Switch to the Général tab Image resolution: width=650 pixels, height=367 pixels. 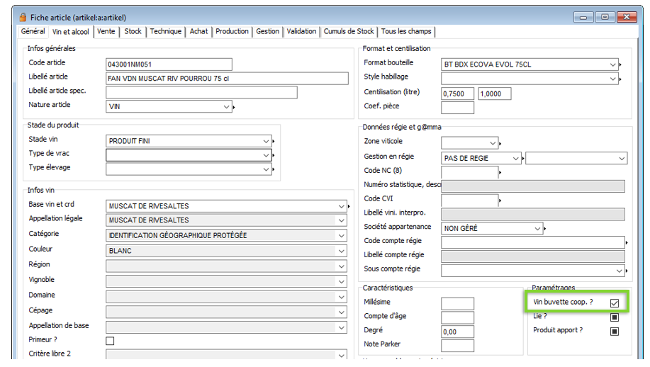pos(33,32)
